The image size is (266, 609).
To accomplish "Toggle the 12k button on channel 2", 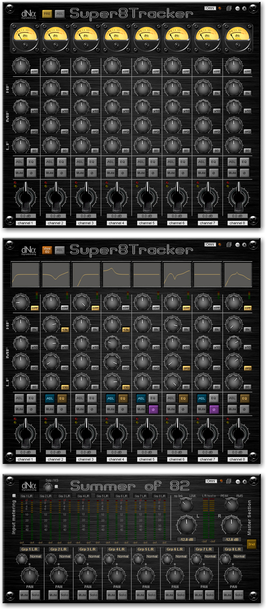I will [65, 330].
